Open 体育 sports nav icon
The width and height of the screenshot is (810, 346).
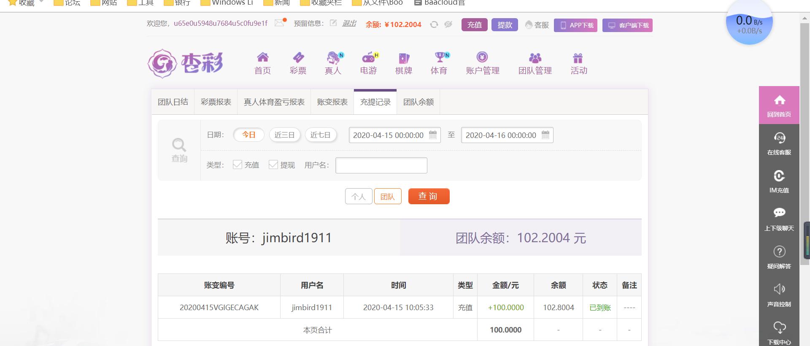click(x=439, y=64)
